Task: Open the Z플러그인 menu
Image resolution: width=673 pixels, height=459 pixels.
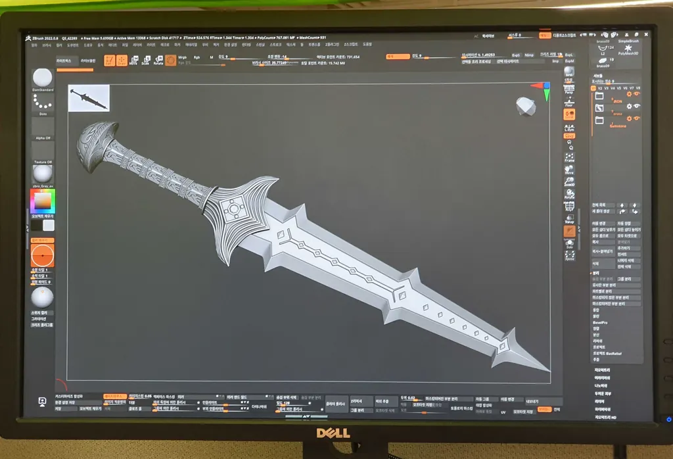Action: tap(331, 45)
